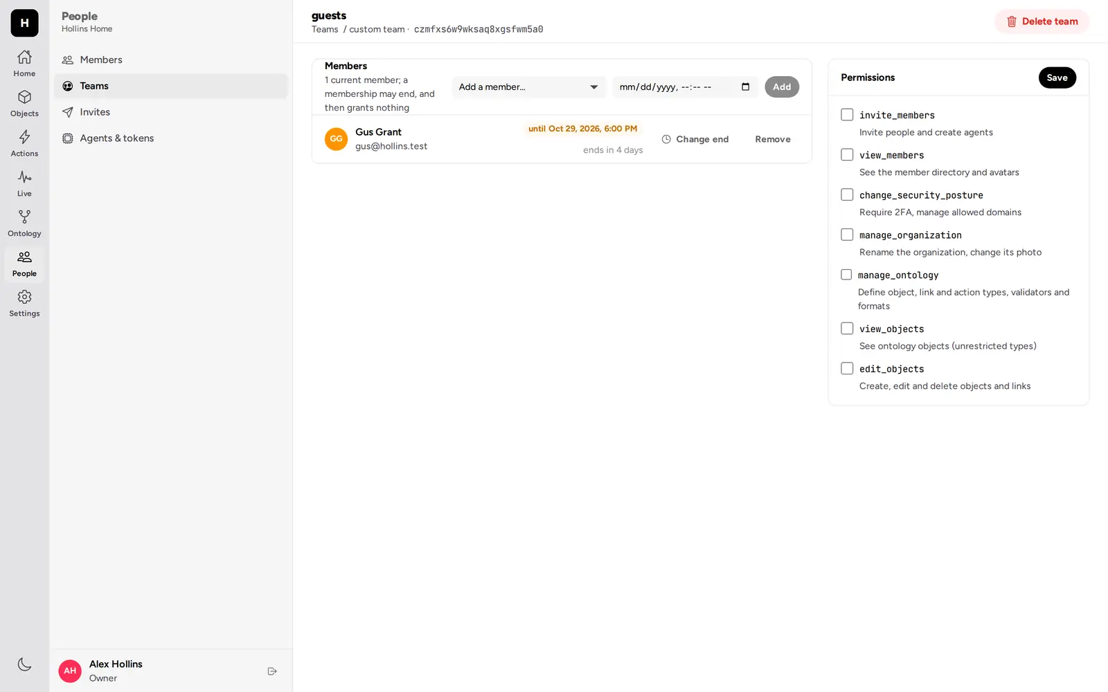Open Agents & tokens submenu item
1108x692 pixels.
171,138
